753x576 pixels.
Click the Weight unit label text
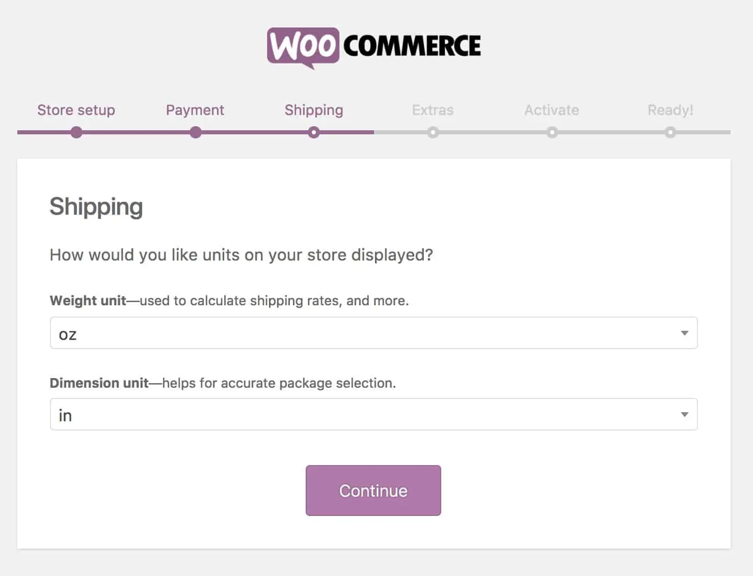point(88,301)
